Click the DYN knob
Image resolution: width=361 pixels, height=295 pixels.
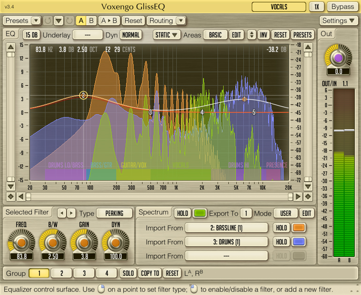coord(116,243)
